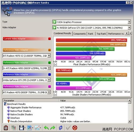Image resolution: width=134 pixels, height=132 pixels.
Task: Click the green back arrow icon
Action: tap(46, 128)
